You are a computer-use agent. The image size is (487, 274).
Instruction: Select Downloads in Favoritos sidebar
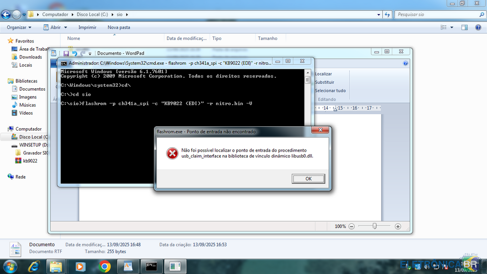30,57
